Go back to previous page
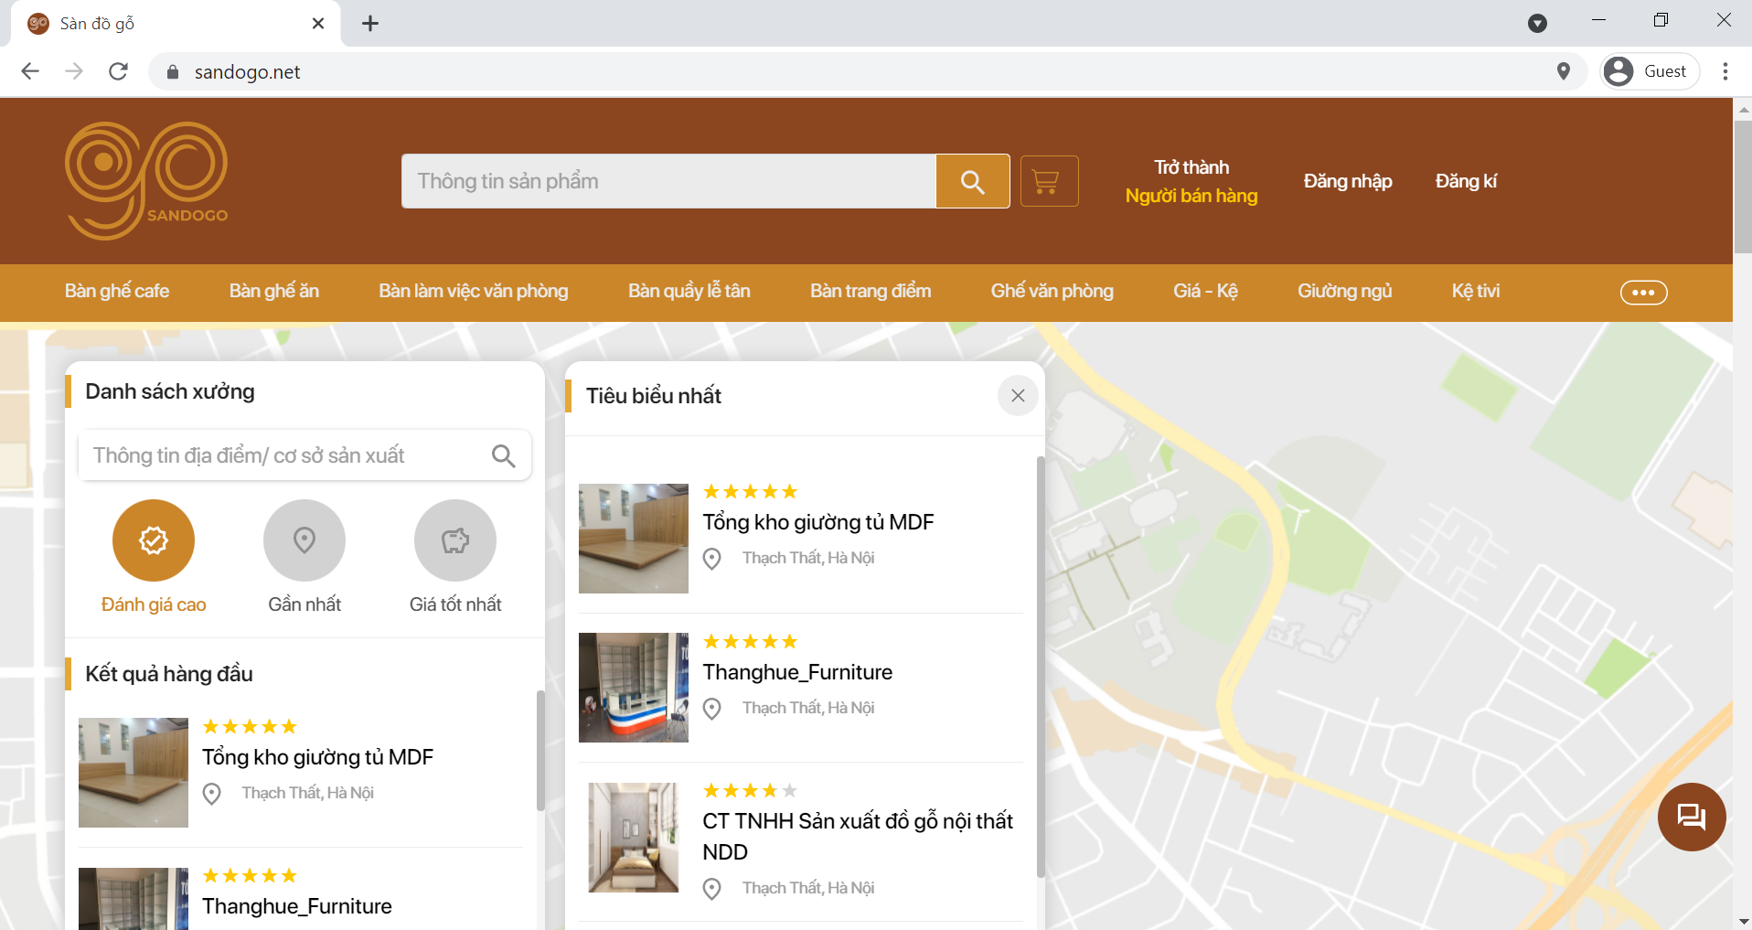The image size is (1752, 930). [x=30, y=71]
